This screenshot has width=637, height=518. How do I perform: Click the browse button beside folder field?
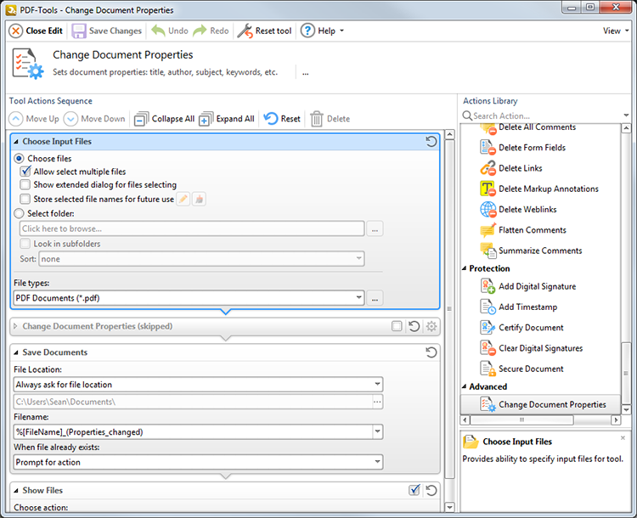pos(375,228)
